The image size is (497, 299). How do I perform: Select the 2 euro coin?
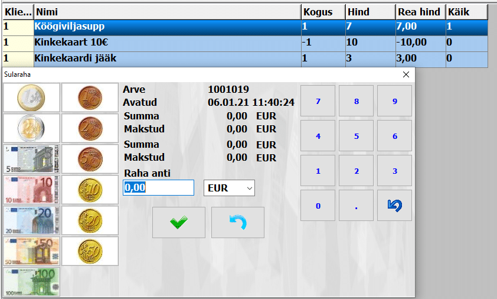point(32,128)
